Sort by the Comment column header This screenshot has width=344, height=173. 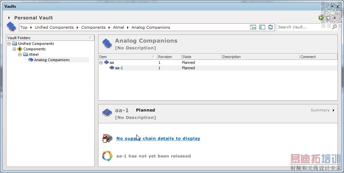point(318,57)
